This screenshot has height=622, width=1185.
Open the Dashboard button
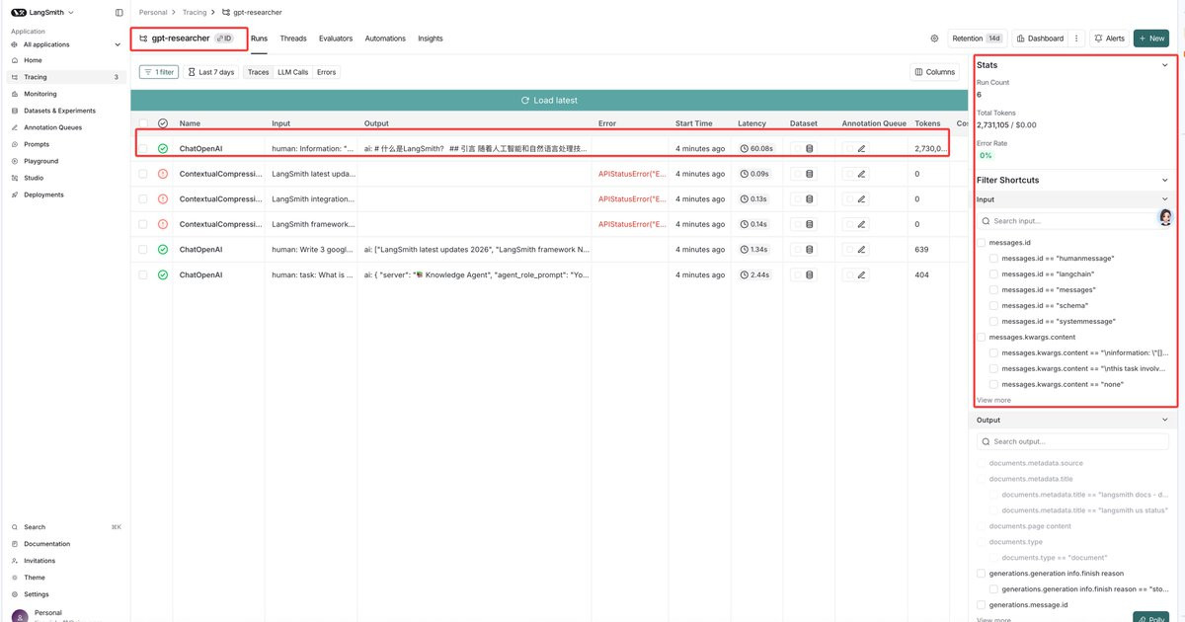coord(1040,39)
